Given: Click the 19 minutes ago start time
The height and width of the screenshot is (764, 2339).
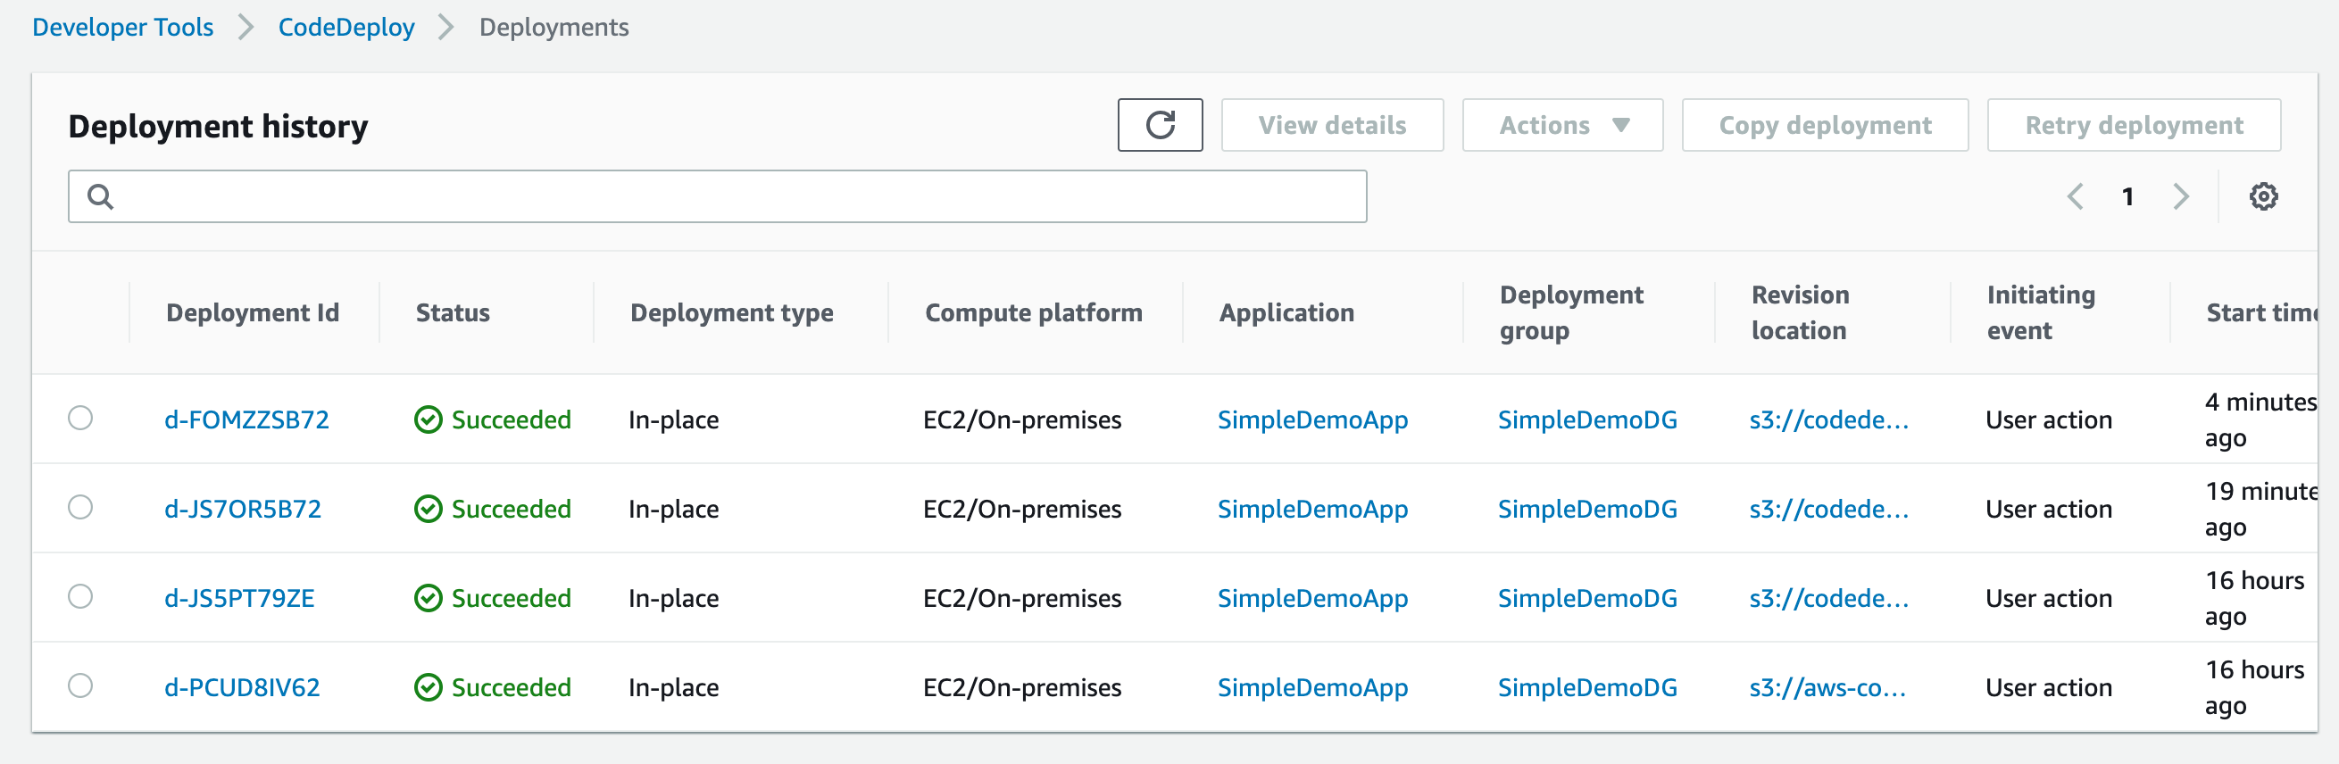Looking at the screenshot, I should coord(2261,509).
